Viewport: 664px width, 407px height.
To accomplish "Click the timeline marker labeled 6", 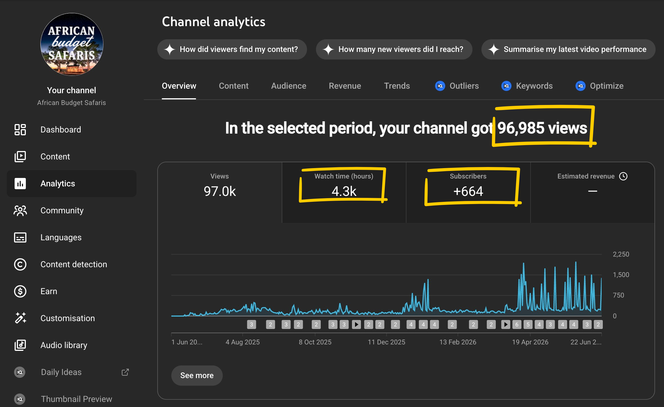I will tap(517, 325).
